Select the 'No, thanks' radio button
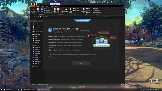The height and width of the screenshot is (91, 162). click(x=49, y=57)
